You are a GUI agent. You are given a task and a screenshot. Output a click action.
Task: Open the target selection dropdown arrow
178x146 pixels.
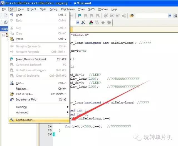(x=78, y=23)
